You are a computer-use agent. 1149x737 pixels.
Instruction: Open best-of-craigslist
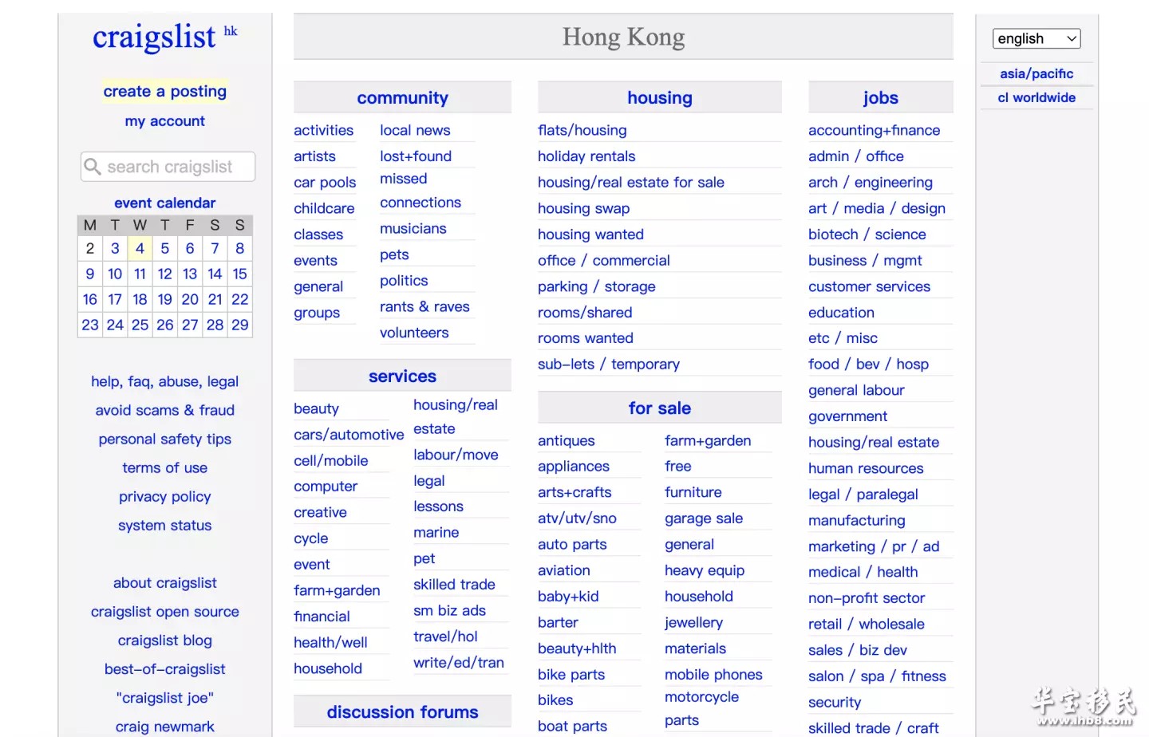[165, 669]
